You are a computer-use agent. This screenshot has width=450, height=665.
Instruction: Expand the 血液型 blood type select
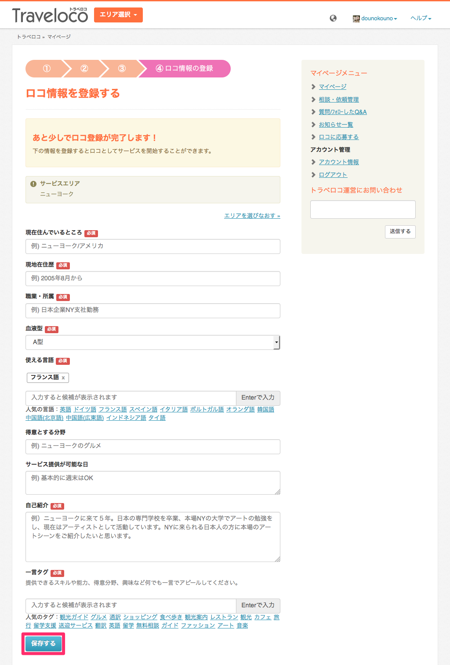coord(152,342)
